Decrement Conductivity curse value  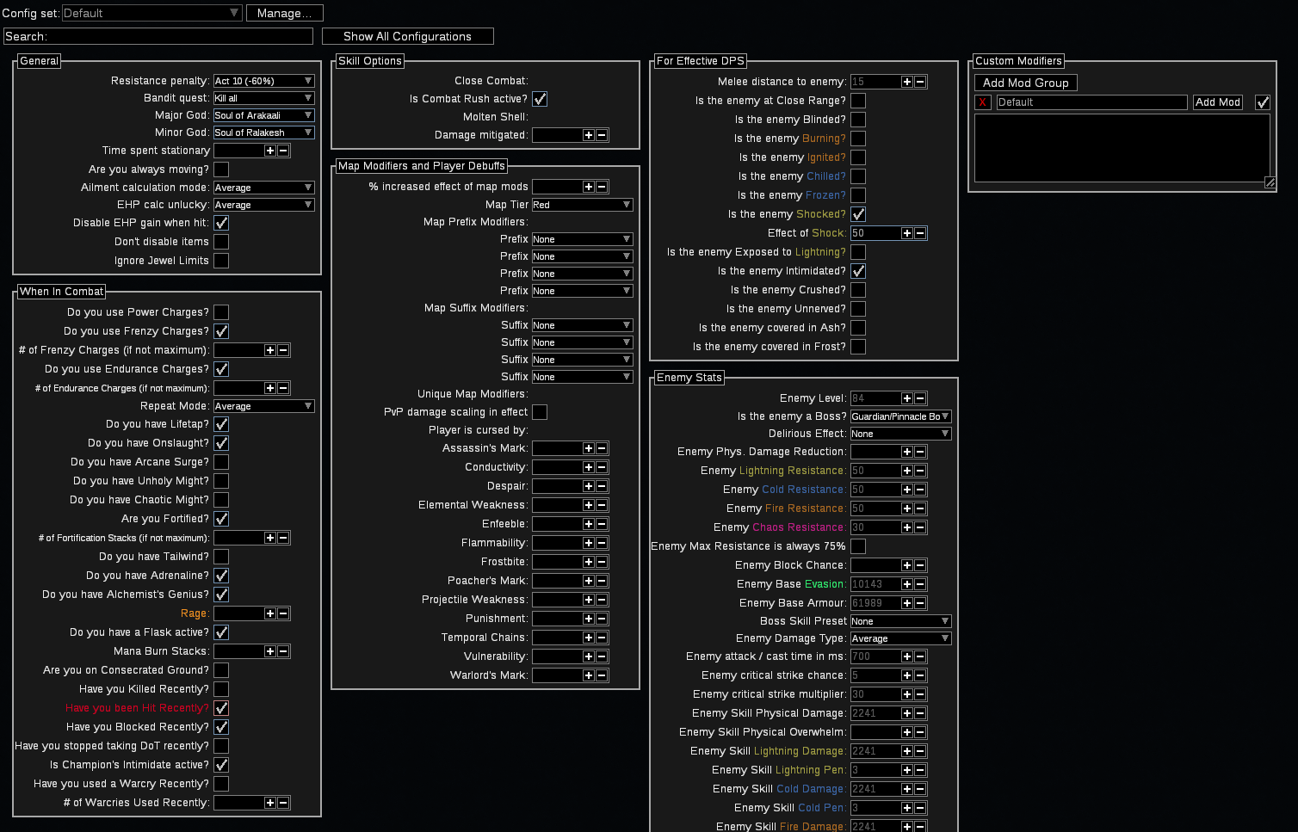pos(602,467)
